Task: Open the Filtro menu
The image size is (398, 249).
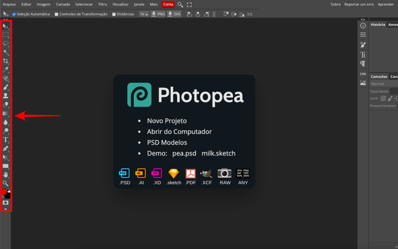Action: click(103, 4)
